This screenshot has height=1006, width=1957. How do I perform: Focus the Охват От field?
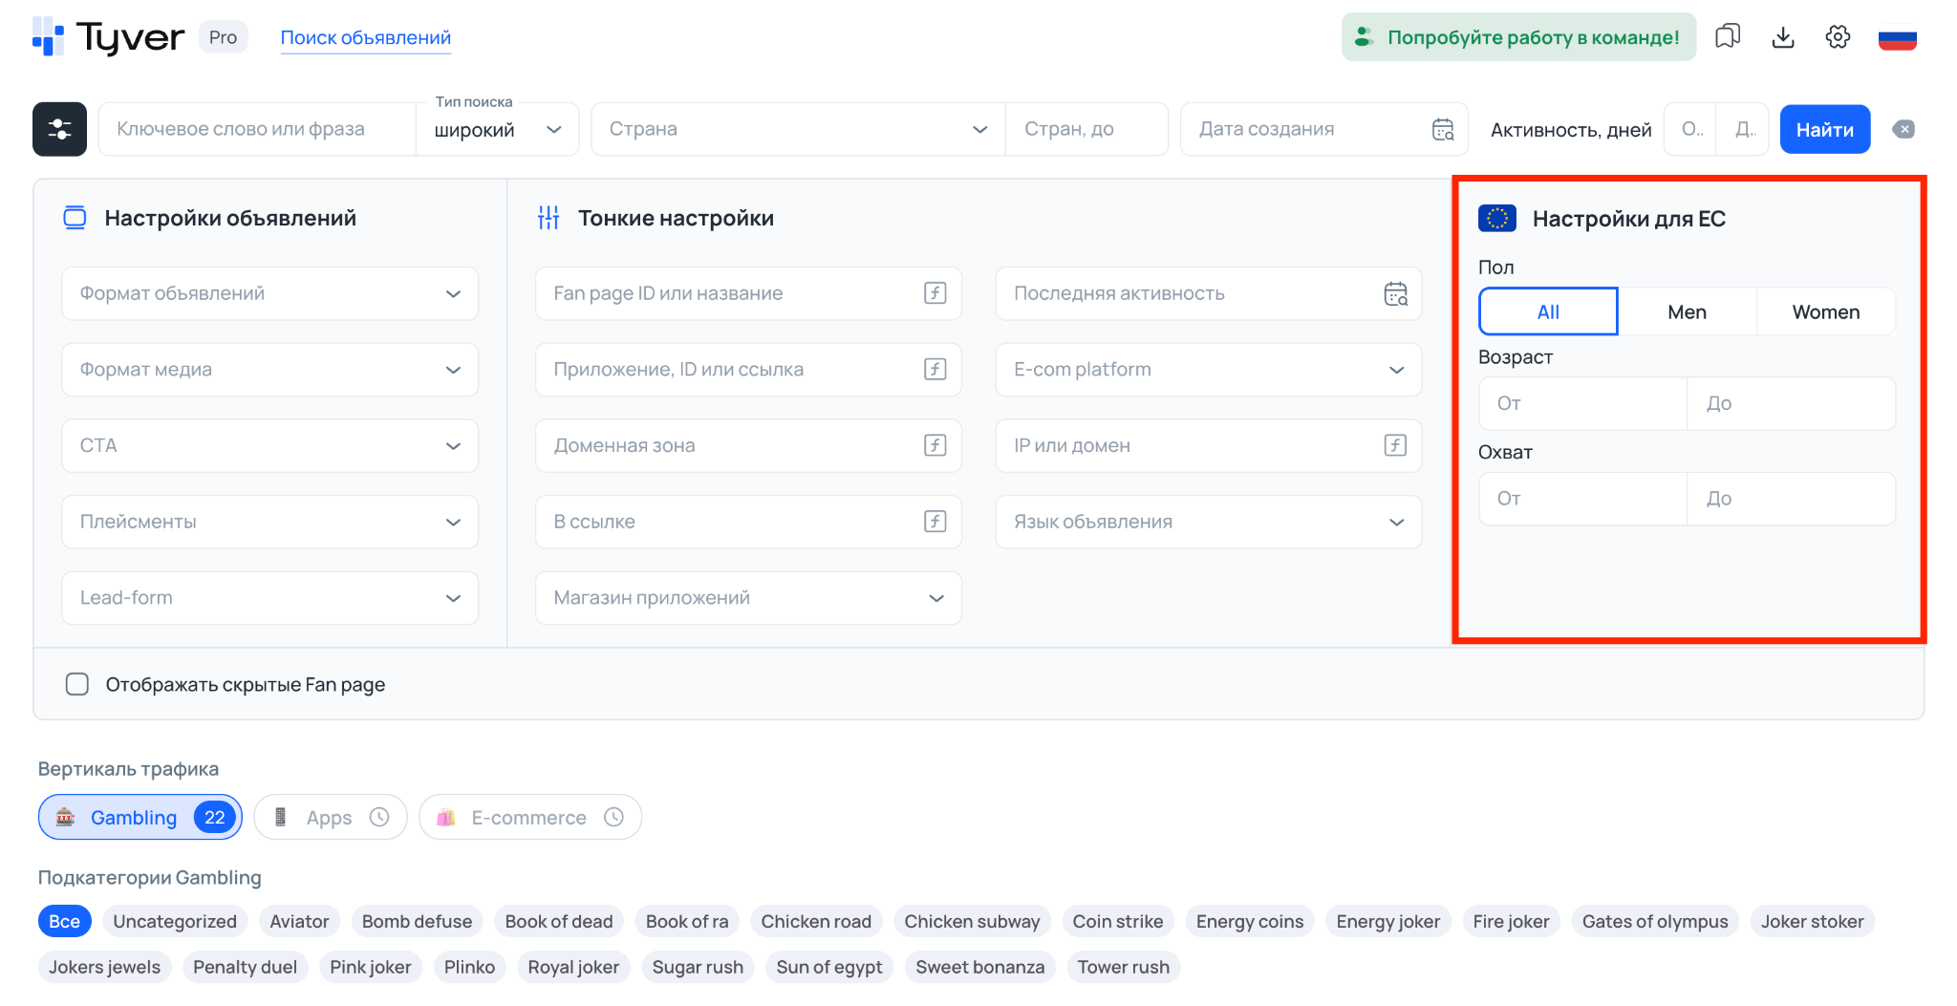tap(1582, 499)
